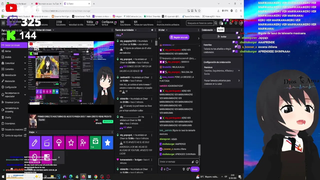Image resolution: width=320 pixels, height=180 pixels.
Task: Open Firefox from the Windows taskbar
Action: pos(83,177)
